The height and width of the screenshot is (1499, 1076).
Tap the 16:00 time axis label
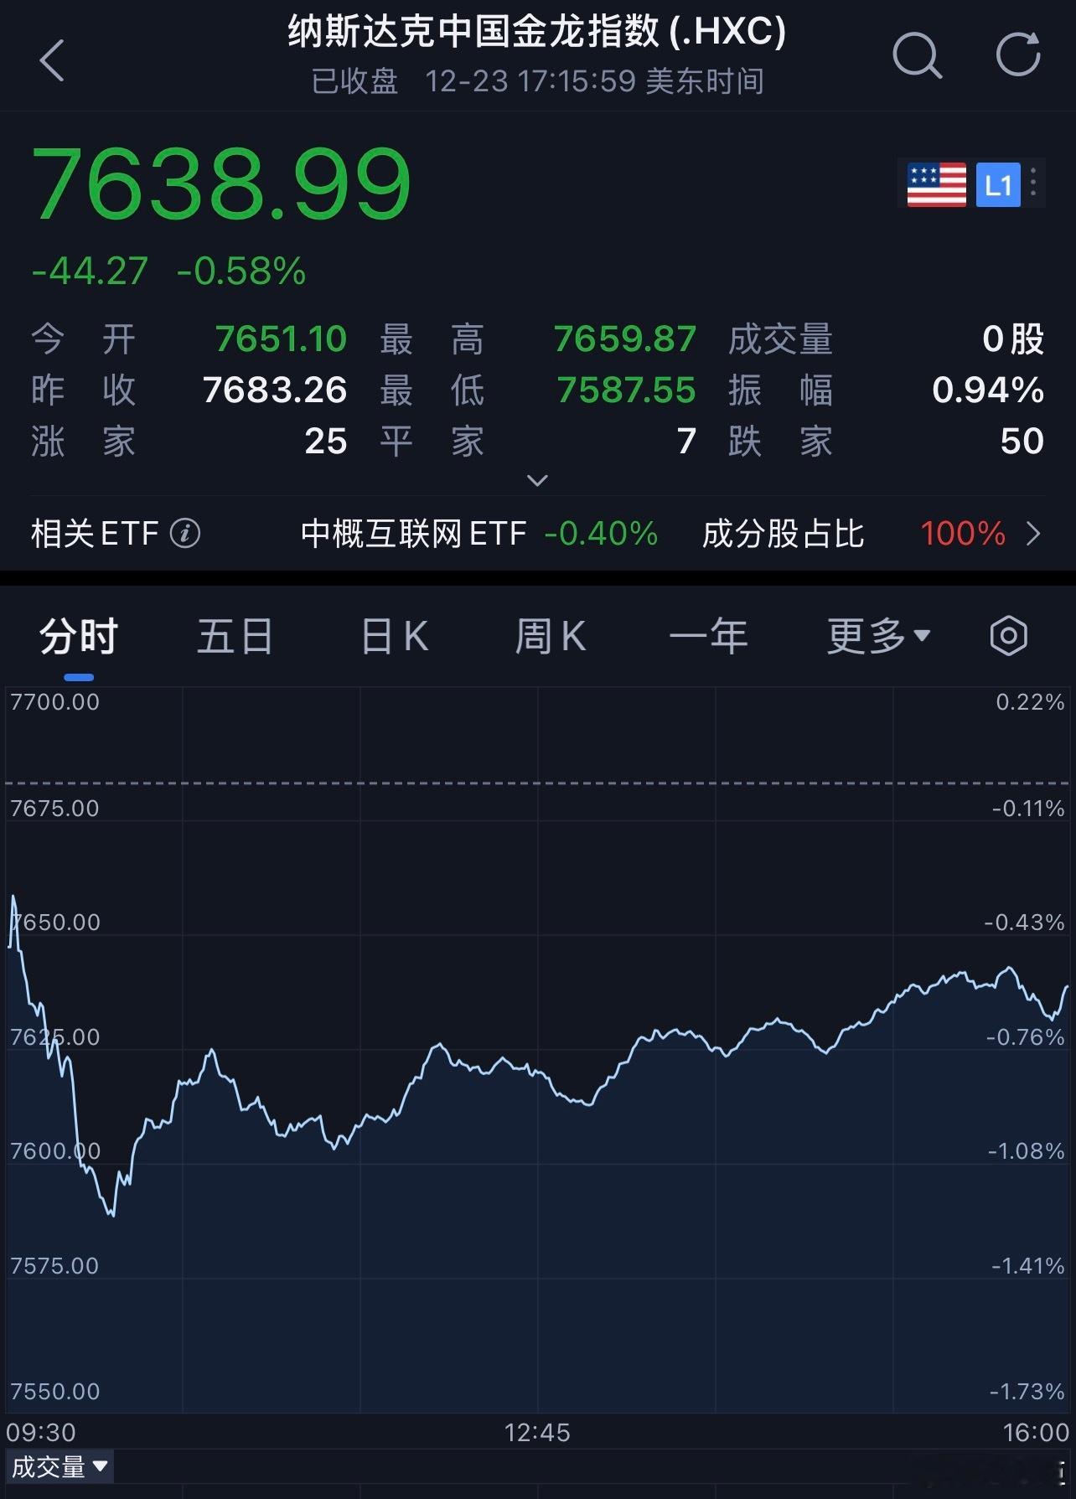[1036, 1433]
